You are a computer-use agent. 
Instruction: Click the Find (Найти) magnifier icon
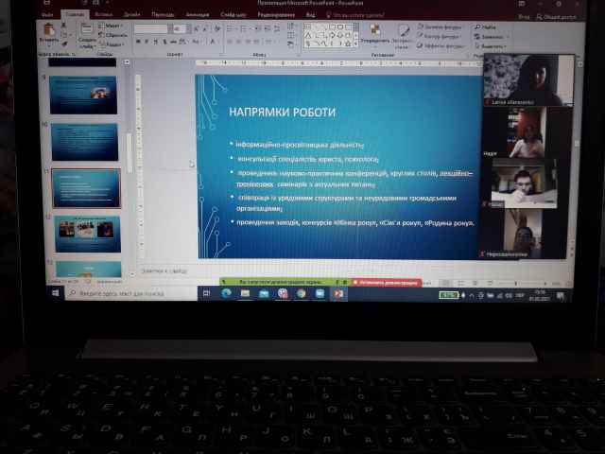pos(477,27)
